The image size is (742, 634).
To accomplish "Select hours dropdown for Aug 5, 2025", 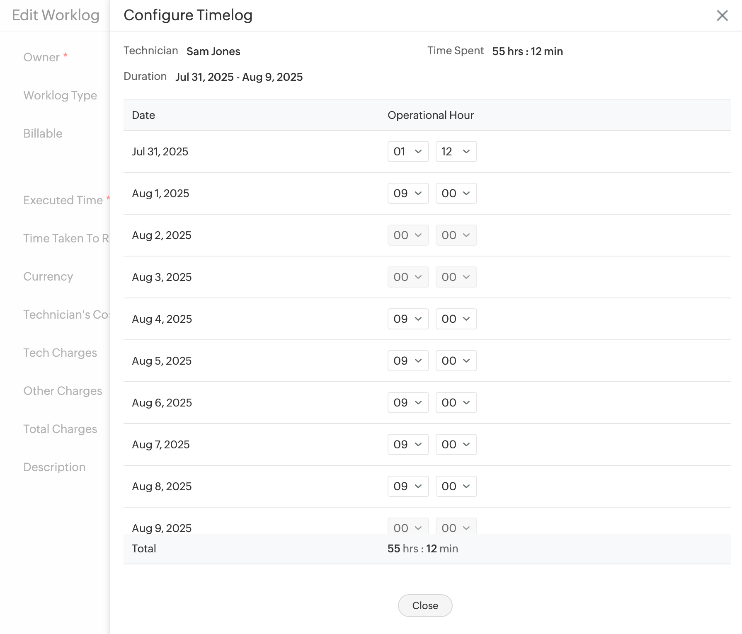I will 408,361.
